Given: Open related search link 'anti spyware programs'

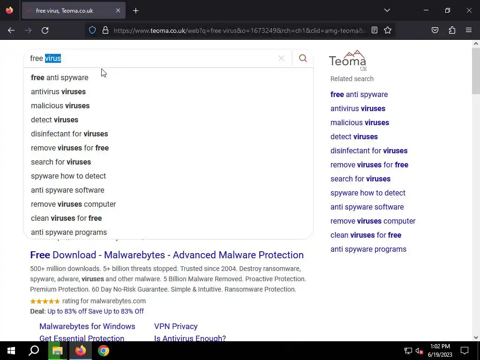Looking at the screenshot, I should (368, 249).
